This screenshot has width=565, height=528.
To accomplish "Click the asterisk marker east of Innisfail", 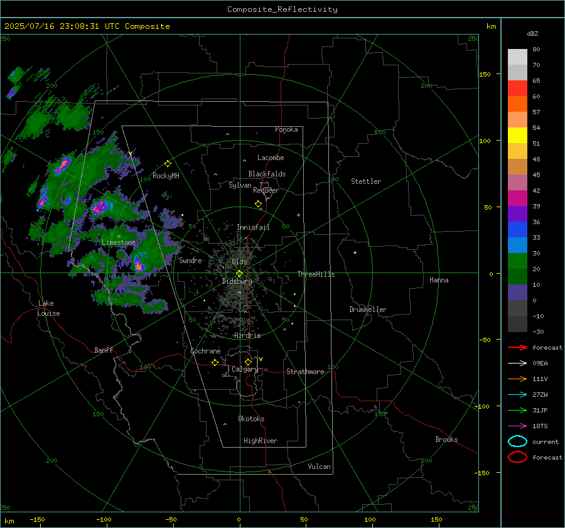I will click(x=298, y=215).
